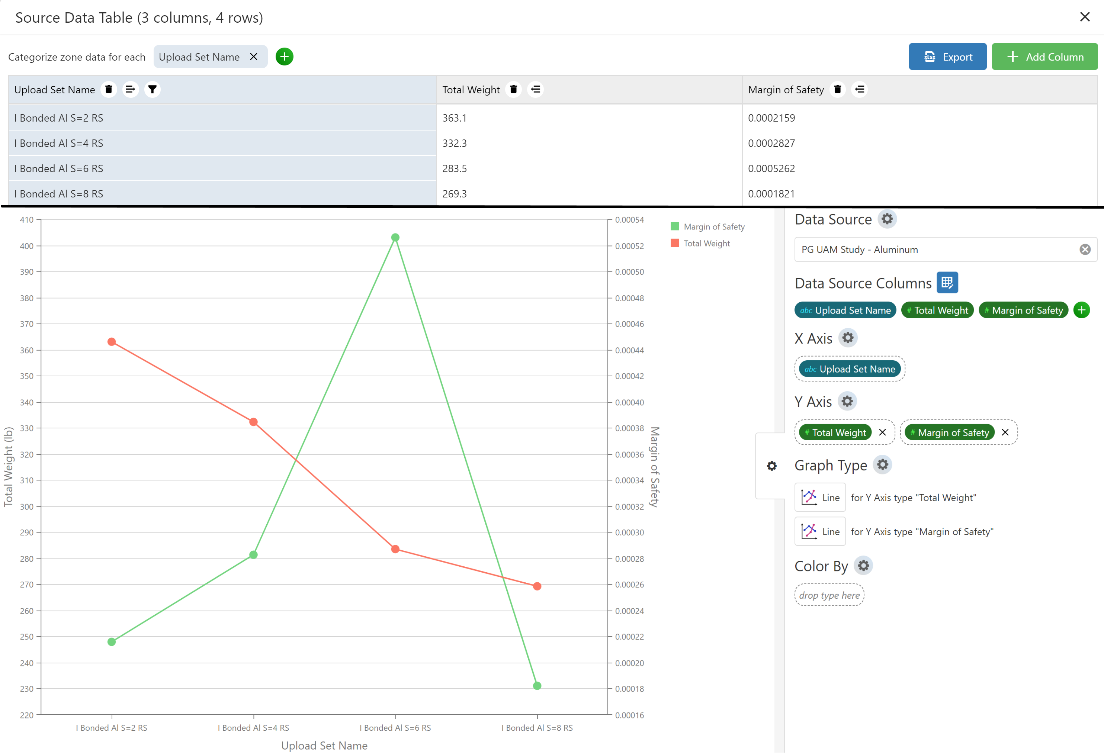Click the outdent icon beside Total Weight header
The image size is (1104, 753).
tap(536, 89)
